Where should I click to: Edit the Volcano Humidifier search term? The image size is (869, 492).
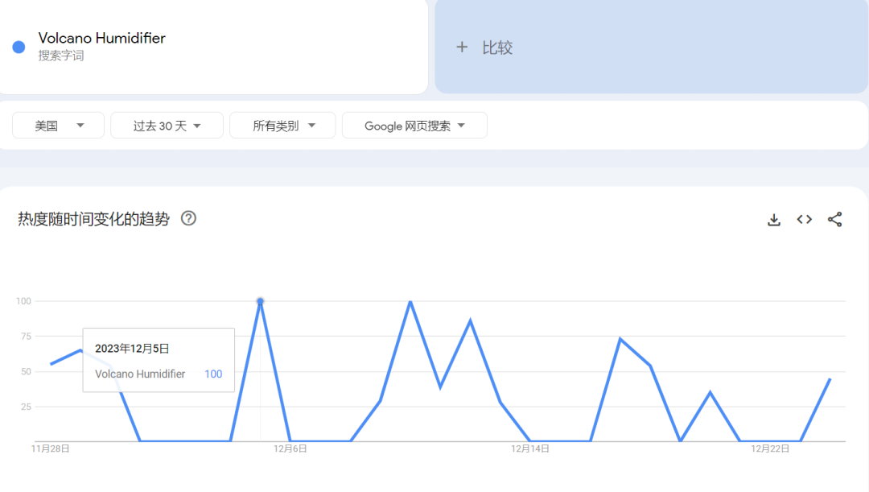(x=102, y=38)
